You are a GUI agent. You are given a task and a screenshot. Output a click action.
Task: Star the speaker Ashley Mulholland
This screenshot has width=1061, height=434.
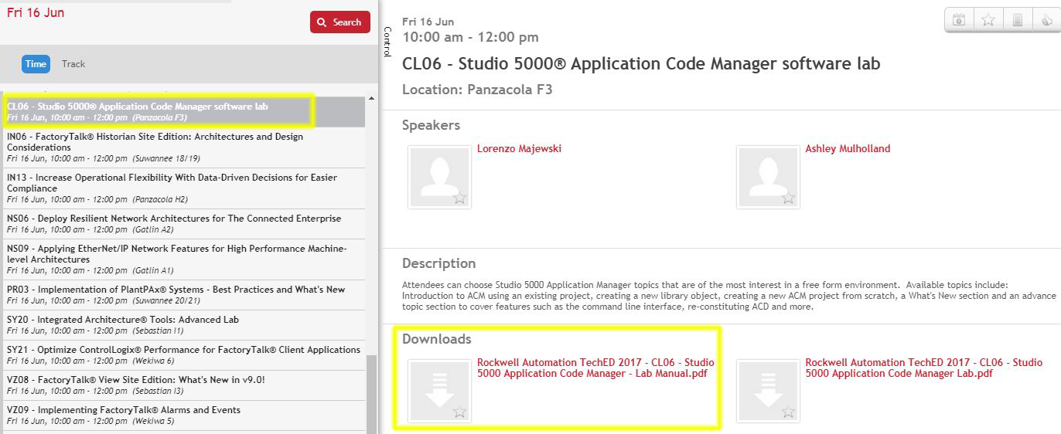[788, 198]
